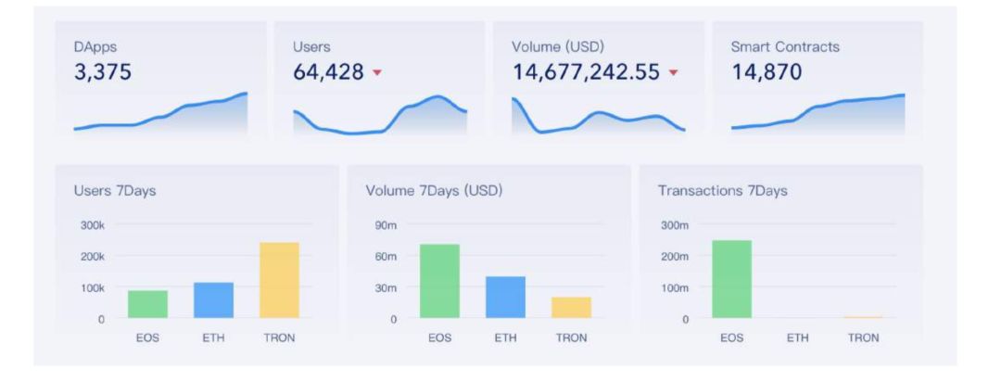The height and width of the screenshot is (381, 1001).
Task: Select the blue ETH bar in Users 7Days
Action: pyautogui.click(x=214, y=300)
